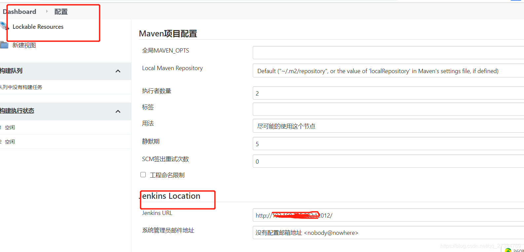Screen dimensions: 524x252
Task: Click the 静默期 input field
Action: pos(388,144)
